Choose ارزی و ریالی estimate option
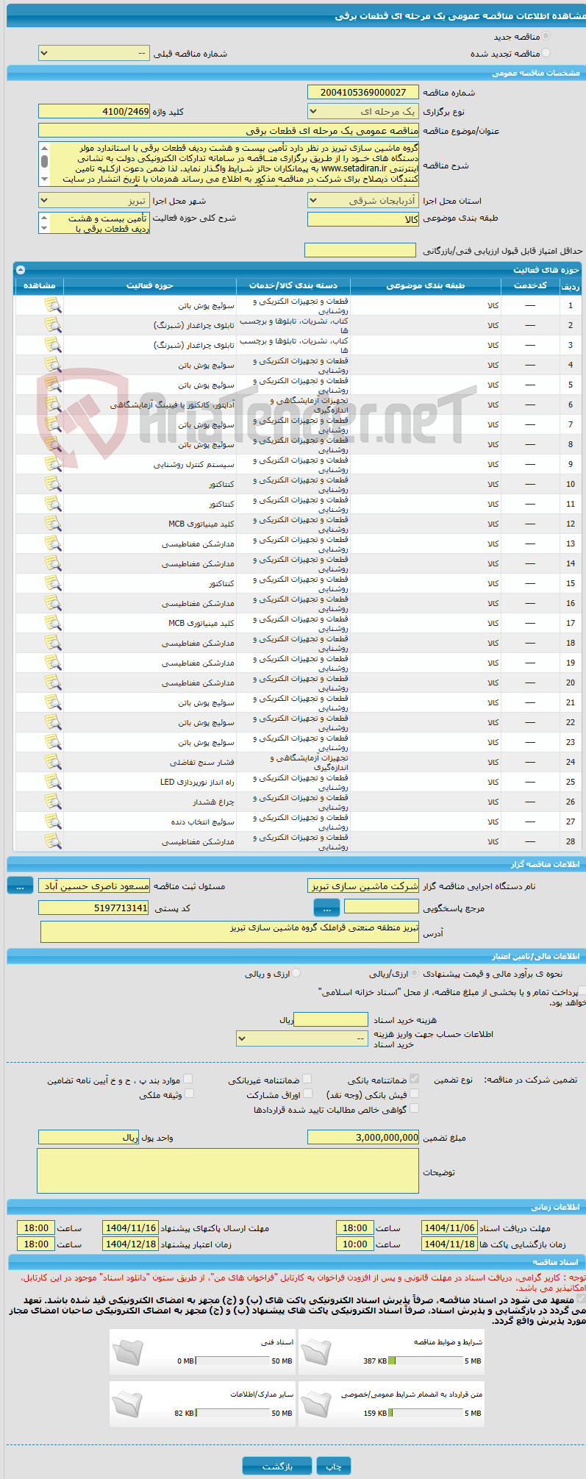This screenshot has width=586, height=1479. tap(296, 973)
